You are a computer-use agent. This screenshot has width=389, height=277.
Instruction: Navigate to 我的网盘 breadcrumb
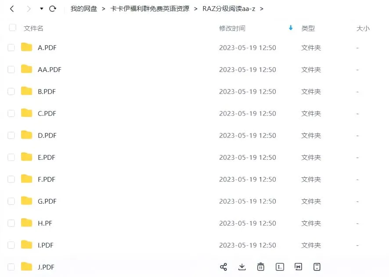pos(83,9)
